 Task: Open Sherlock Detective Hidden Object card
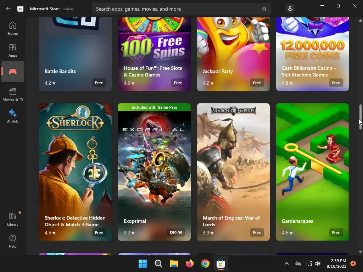75,172
